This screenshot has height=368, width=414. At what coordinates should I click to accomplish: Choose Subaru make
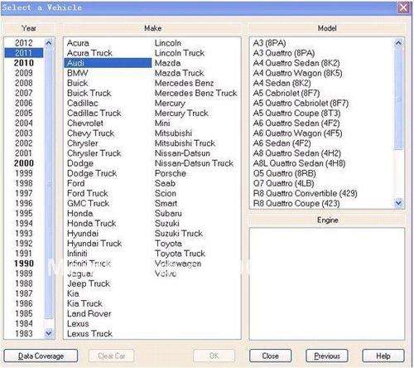coord(168,213)
